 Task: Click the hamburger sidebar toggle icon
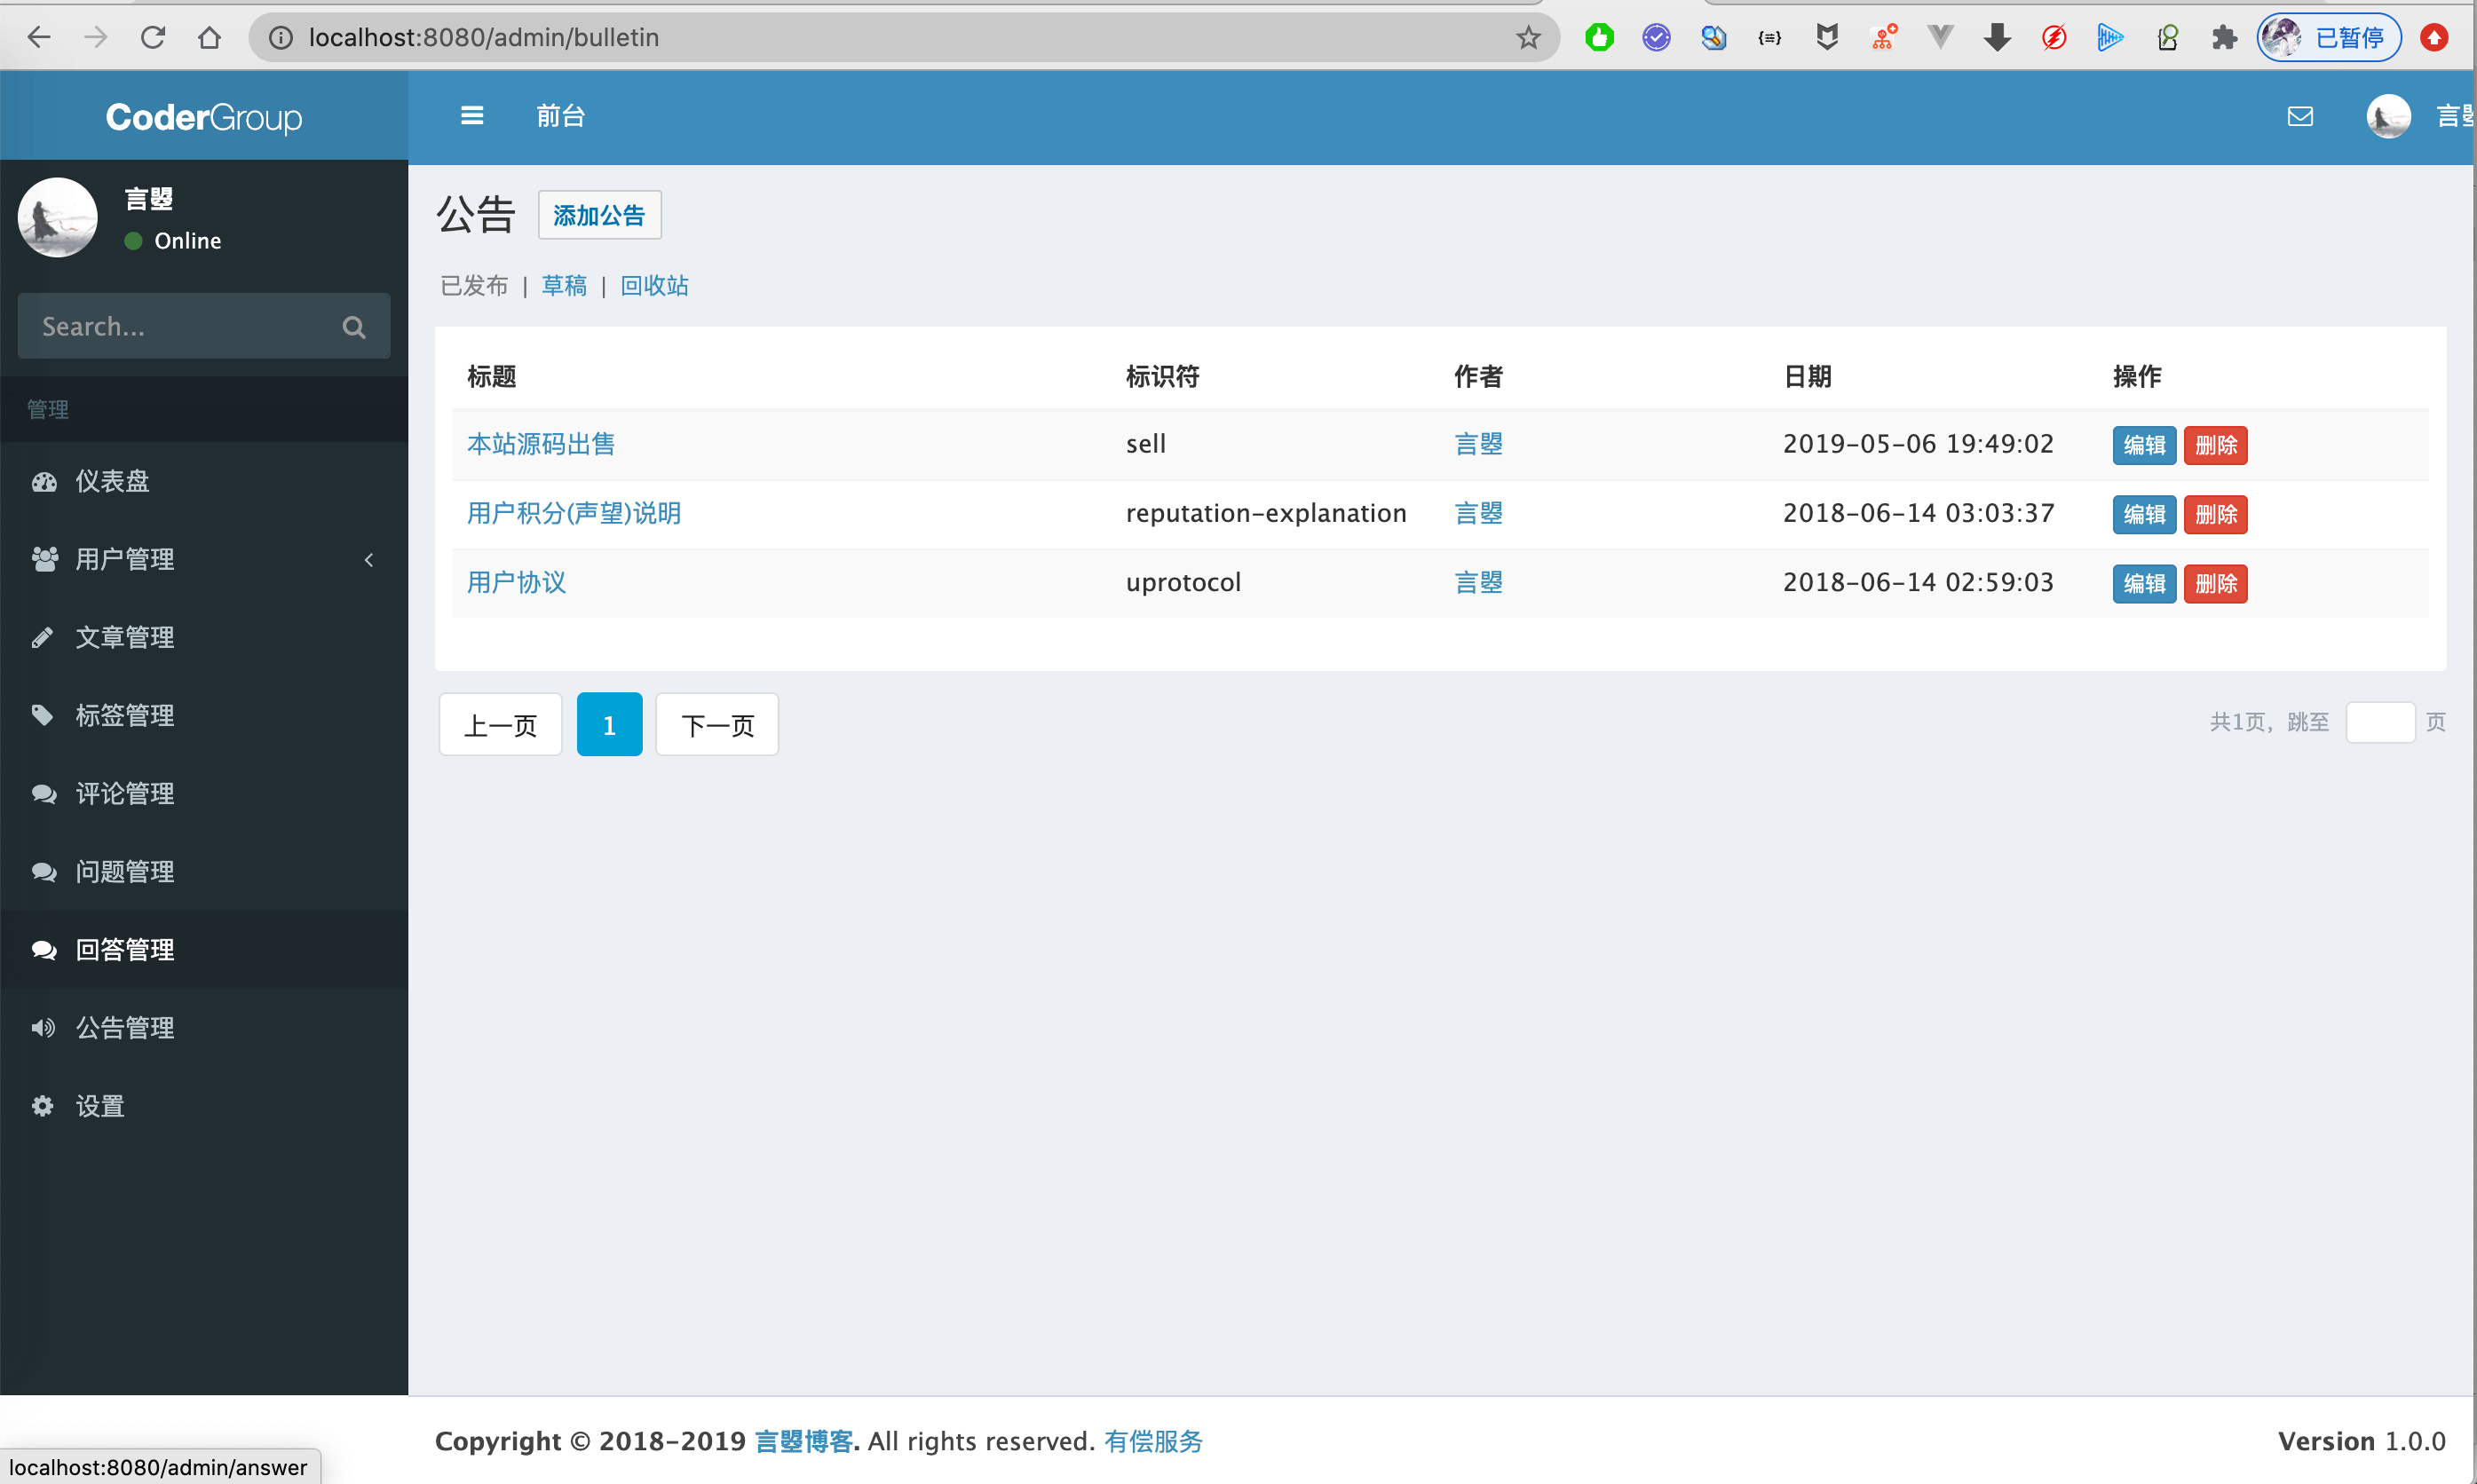(x=472, y=116)
